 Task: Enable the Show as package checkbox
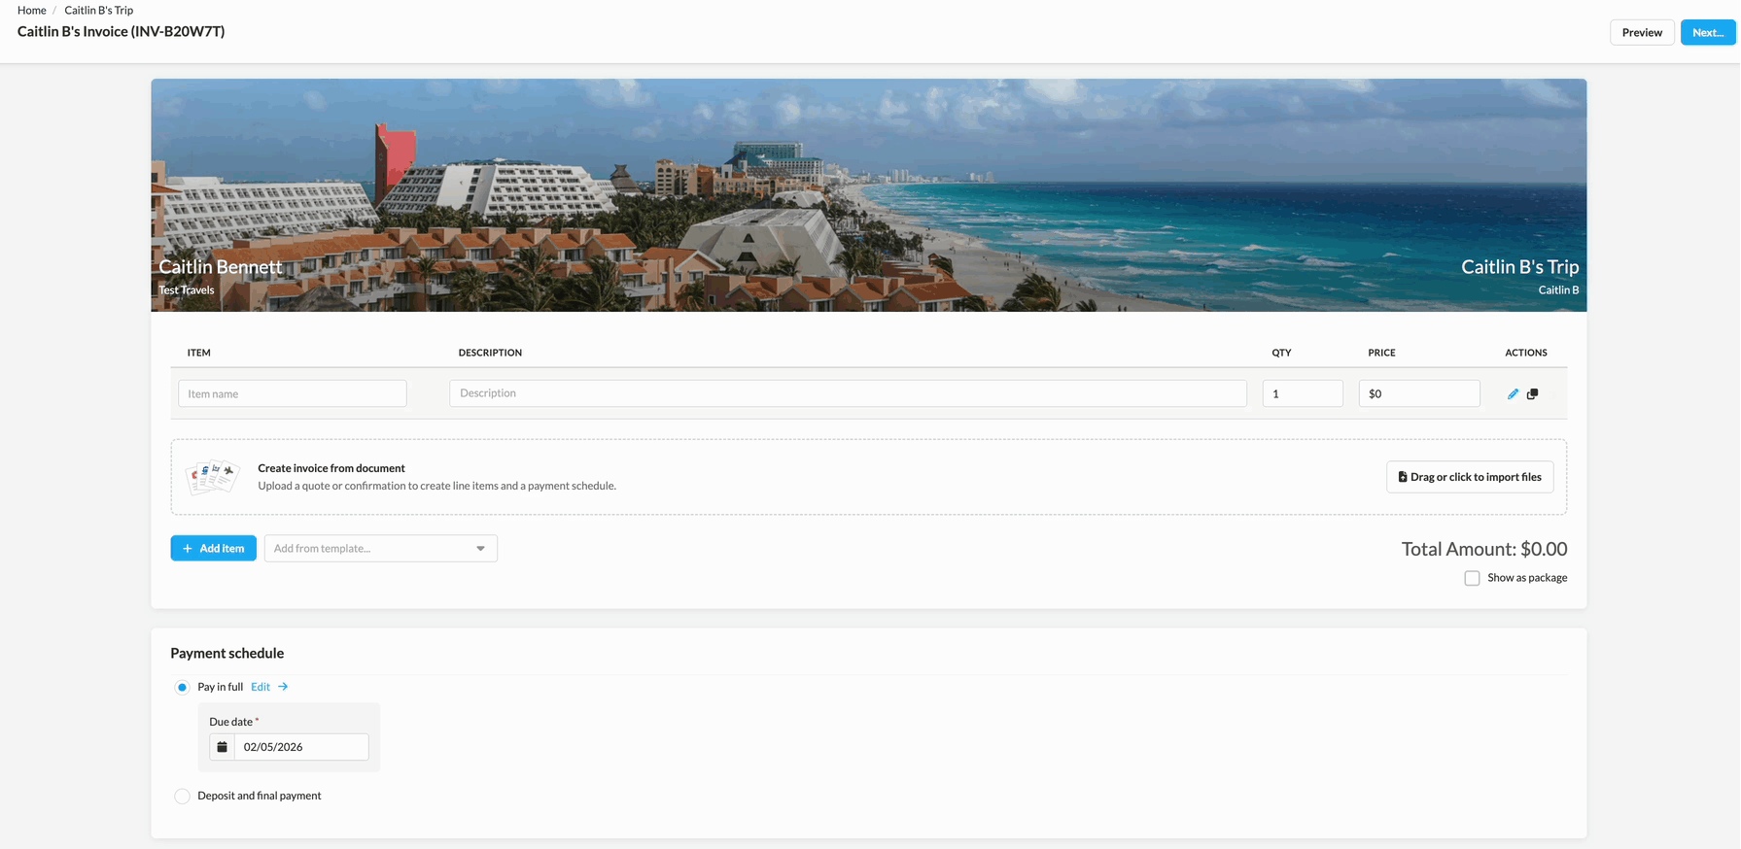pyautogui.click(x=1472, y=578)
